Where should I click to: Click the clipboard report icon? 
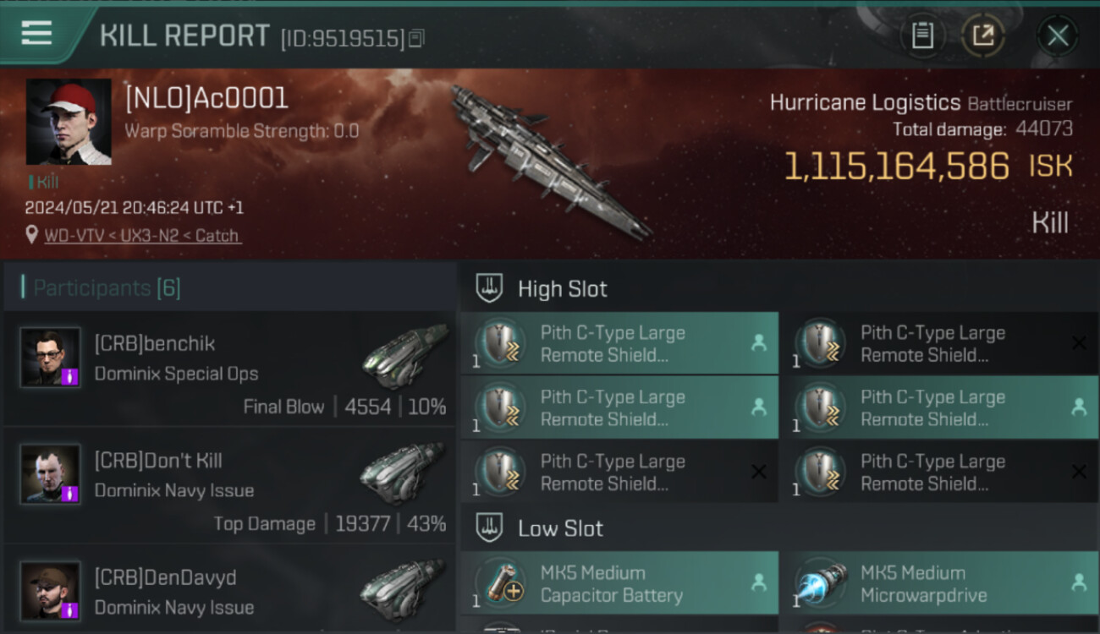point(922,36)
